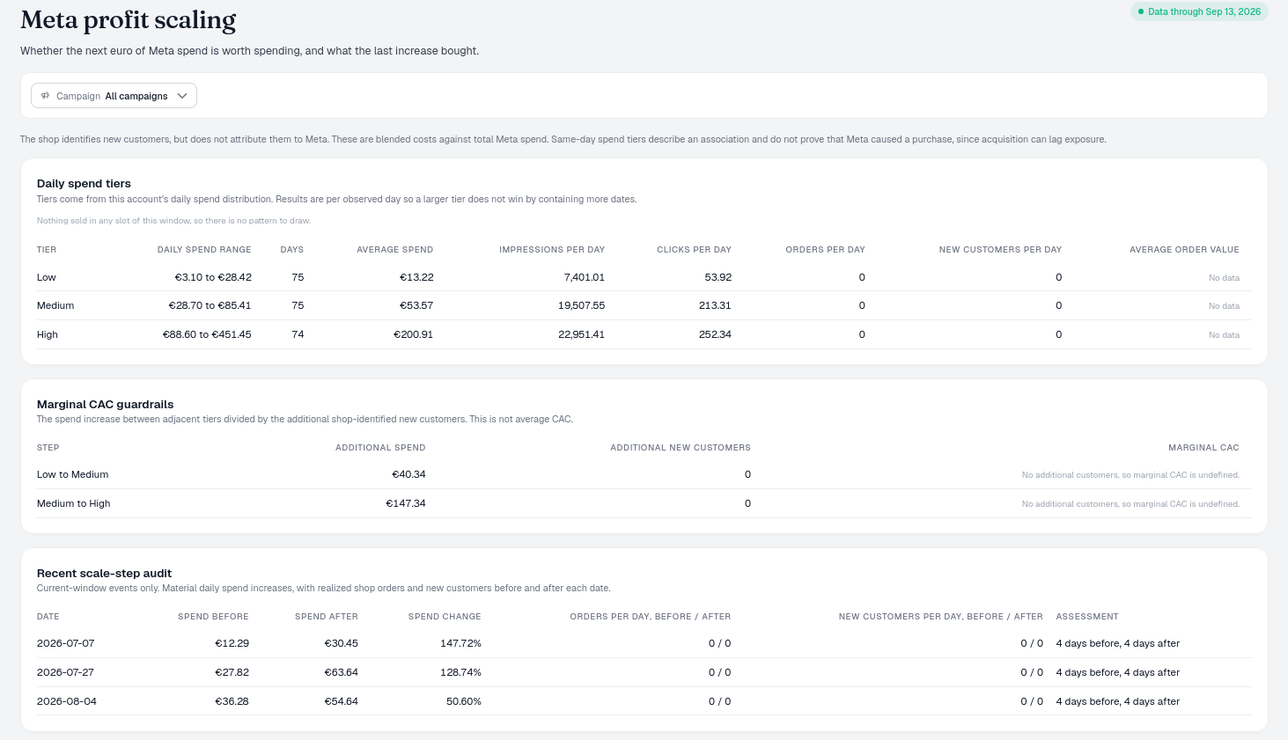This screenshot has width=1288, height=740.
Task: Expand the All campaigns dropdown chevron
Action: (x=182, y=96)
